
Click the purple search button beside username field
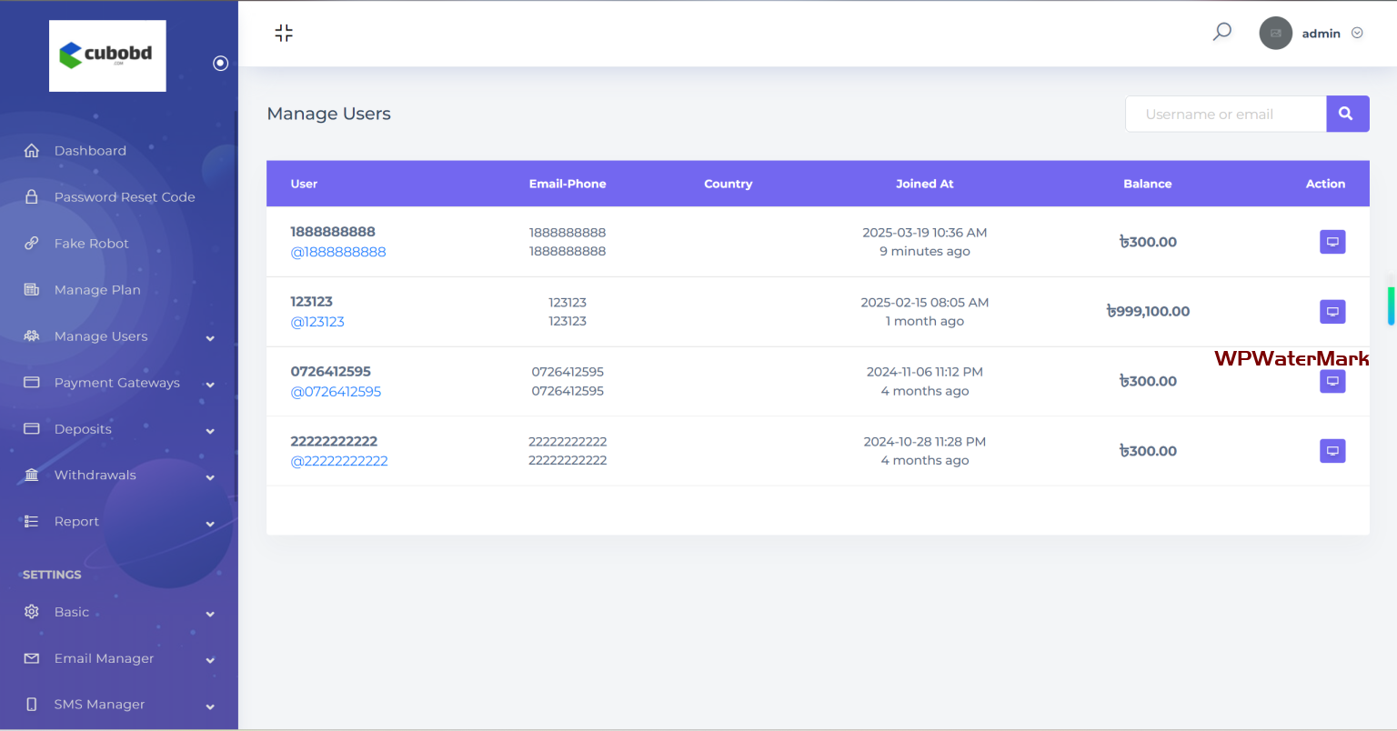[1347, 115]
